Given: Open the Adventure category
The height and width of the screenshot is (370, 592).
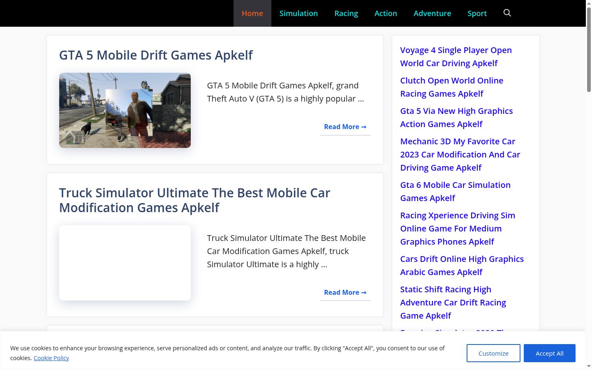Looking at the screenshot, I should 432,13.
